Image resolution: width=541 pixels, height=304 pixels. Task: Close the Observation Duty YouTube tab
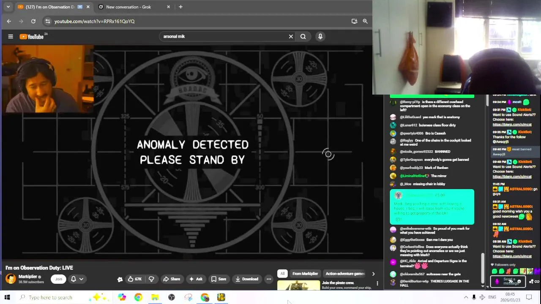[88, 7]
